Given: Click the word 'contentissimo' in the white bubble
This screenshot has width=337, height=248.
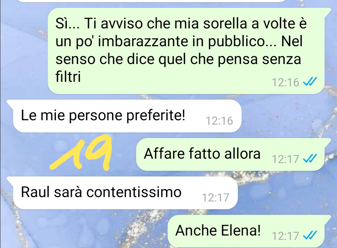Looking at the screenshot, I should 134,192.
